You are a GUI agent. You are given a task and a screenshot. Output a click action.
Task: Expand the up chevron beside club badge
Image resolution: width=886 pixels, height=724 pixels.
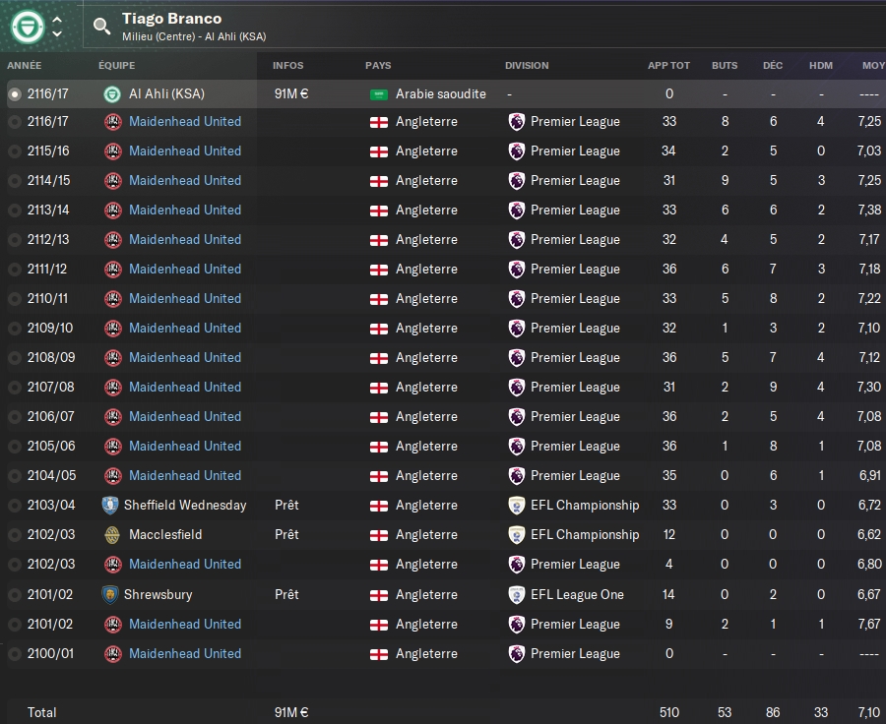(x=57, y=20)
